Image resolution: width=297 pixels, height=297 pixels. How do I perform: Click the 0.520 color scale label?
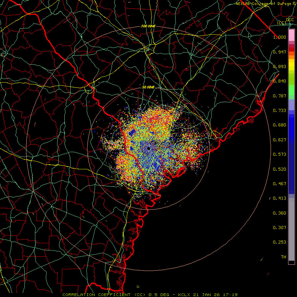pos(280,169)
